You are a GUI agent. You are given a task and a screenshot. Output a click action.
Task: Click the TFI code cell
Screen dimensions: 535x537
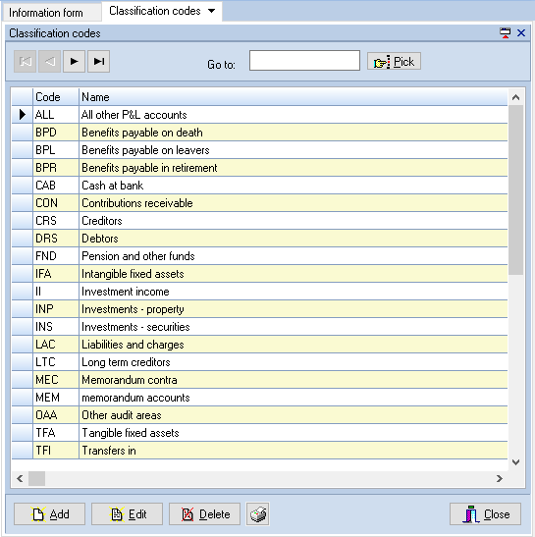tap(56, 451)
